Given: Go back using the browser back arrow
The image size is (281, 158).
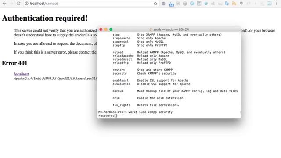Looking at the screenshot, I should pyautogui.click(x=4, y=4).
